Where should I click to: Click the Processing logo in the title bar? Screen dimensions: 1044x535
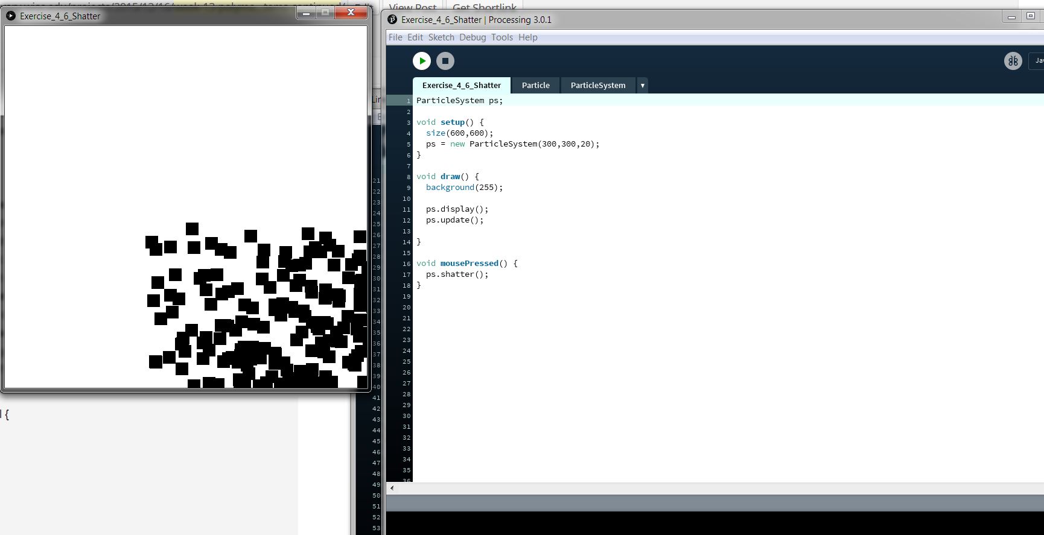click(393, 20)
